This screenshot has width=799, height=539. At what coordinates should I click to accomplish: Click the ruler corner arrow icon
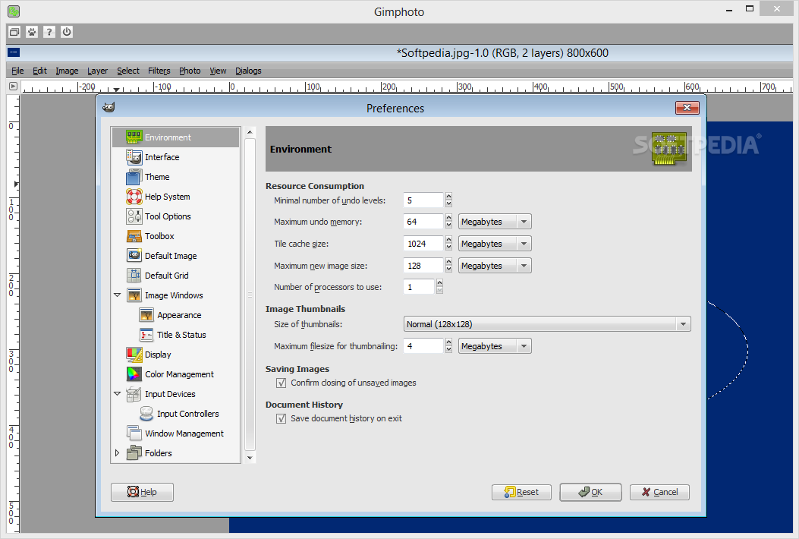coord(13,87)
